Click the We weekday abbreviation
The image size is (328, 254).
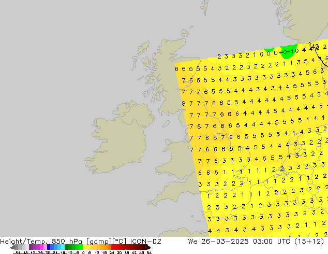(192, 242)
